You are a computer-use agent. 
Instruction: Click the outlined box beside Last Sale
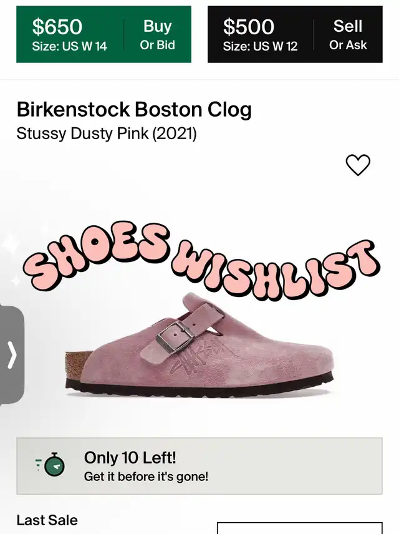[299, 528]
